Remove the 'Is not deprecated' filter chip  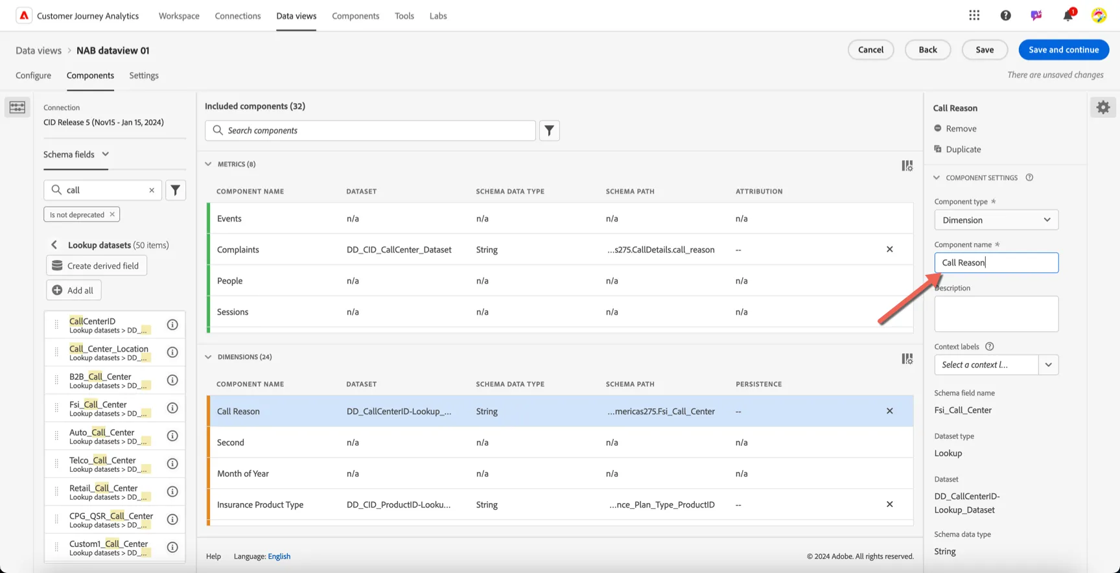point(112,215)
